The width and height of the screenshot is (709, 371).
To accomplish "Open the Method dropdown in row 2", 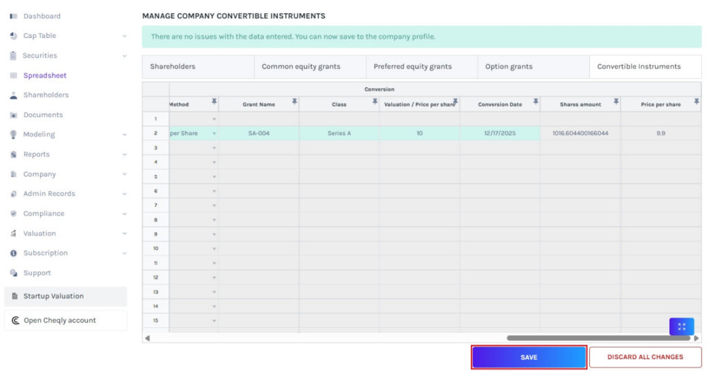I will tap(214, 134).
